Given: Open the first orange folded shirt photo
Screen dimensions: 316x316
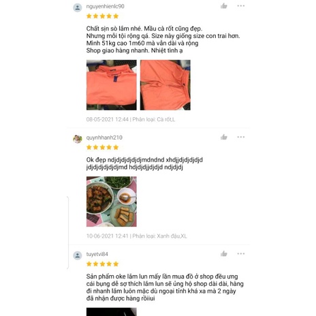Looking at the screenshot, I should [x=112, y=85].
